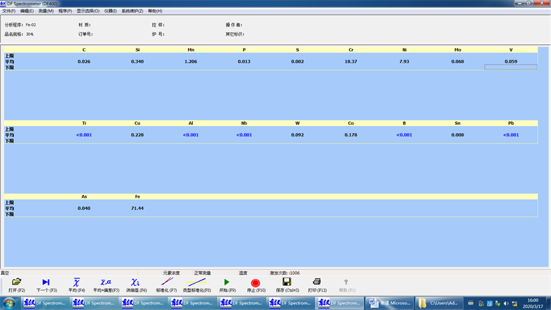Click the highlighted cell under V column
This screenshot has width=551, height=310.
[x=510, y=68]
